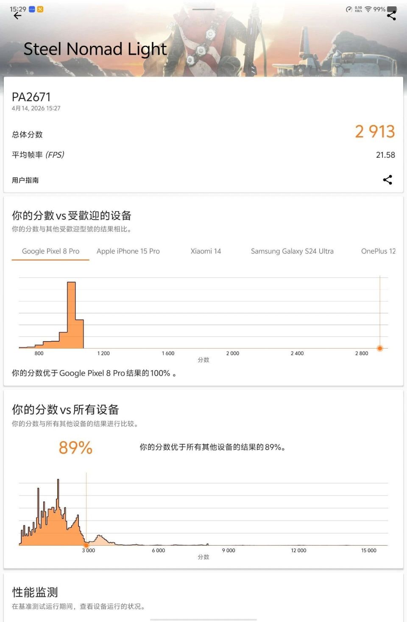Viewport: 407px width, 622px height.
Task: Share the PA2671 result card
Action: point(387,180)
